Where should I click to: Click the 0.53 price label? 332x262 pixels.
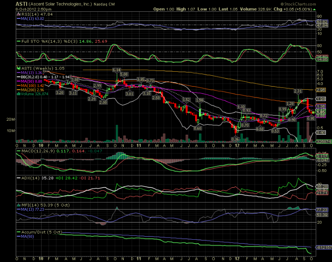(275, 131)
